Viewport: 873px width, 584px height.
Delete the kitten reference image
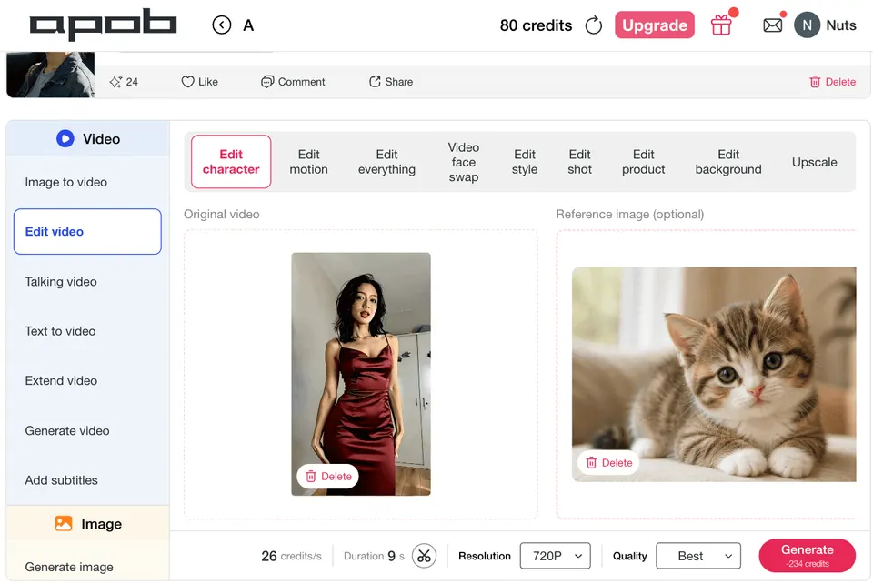coord(608,463)
